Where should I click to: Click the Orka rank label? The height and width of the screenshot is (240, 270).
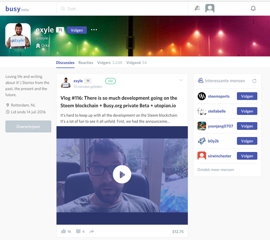pos(45,45)
